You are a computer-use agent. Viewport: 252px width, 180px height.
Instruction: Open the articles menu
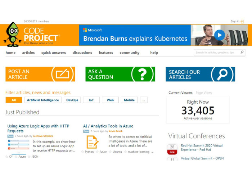tap(28, 53)
